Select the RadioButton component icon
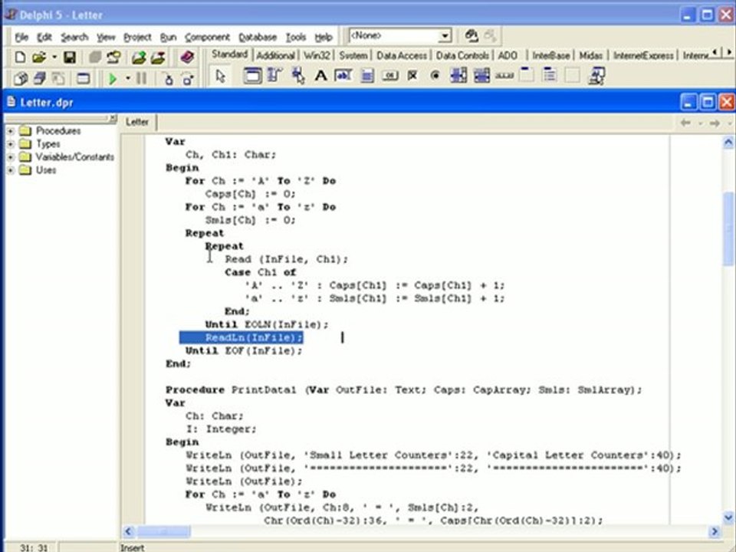 tap(435, 76)
